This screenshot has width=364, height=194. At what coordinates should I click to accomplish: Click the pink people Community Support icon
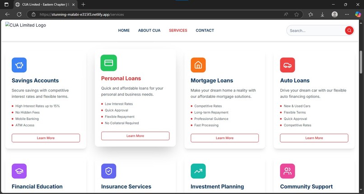click(287, 171)
